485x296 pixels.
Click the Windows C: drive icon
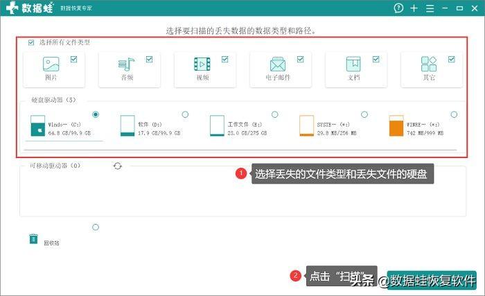pyautogui.click(x=37, y=125)
